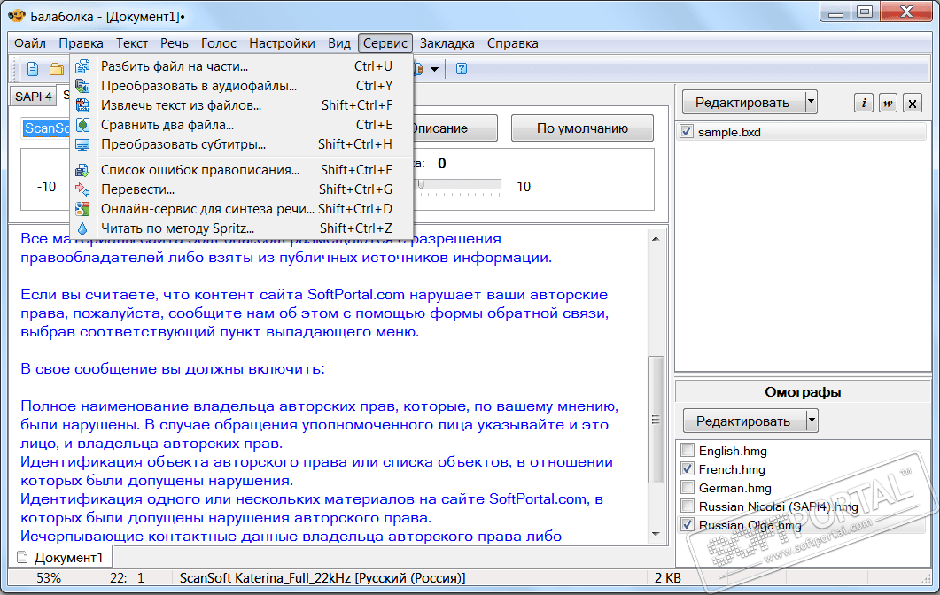Open the Настройки menu
Screen dimensions: 940x595
(283, 43)
